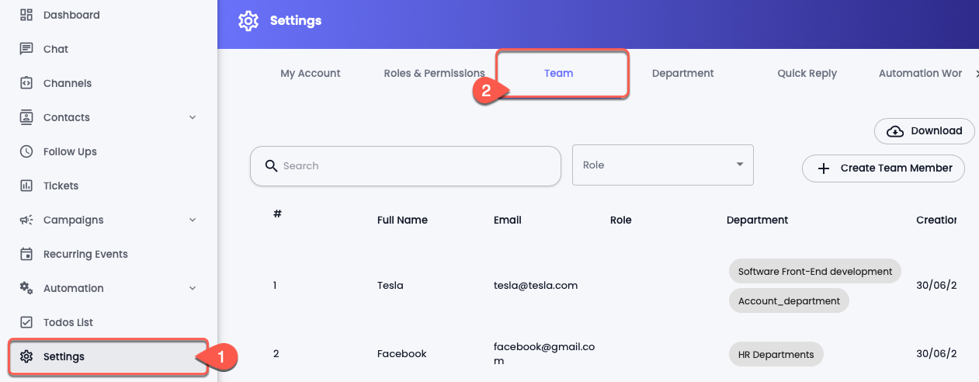Viewport: 979px width, 382px height.
Task: Focus the team Search field
Action: coord(405,166)
